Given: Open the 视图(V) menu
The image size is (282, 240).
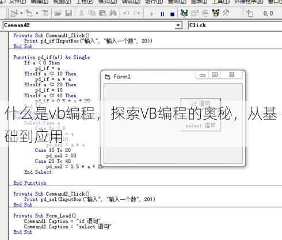Looking at the screenshot, I should pyautogui.click(x=62, y=2).
